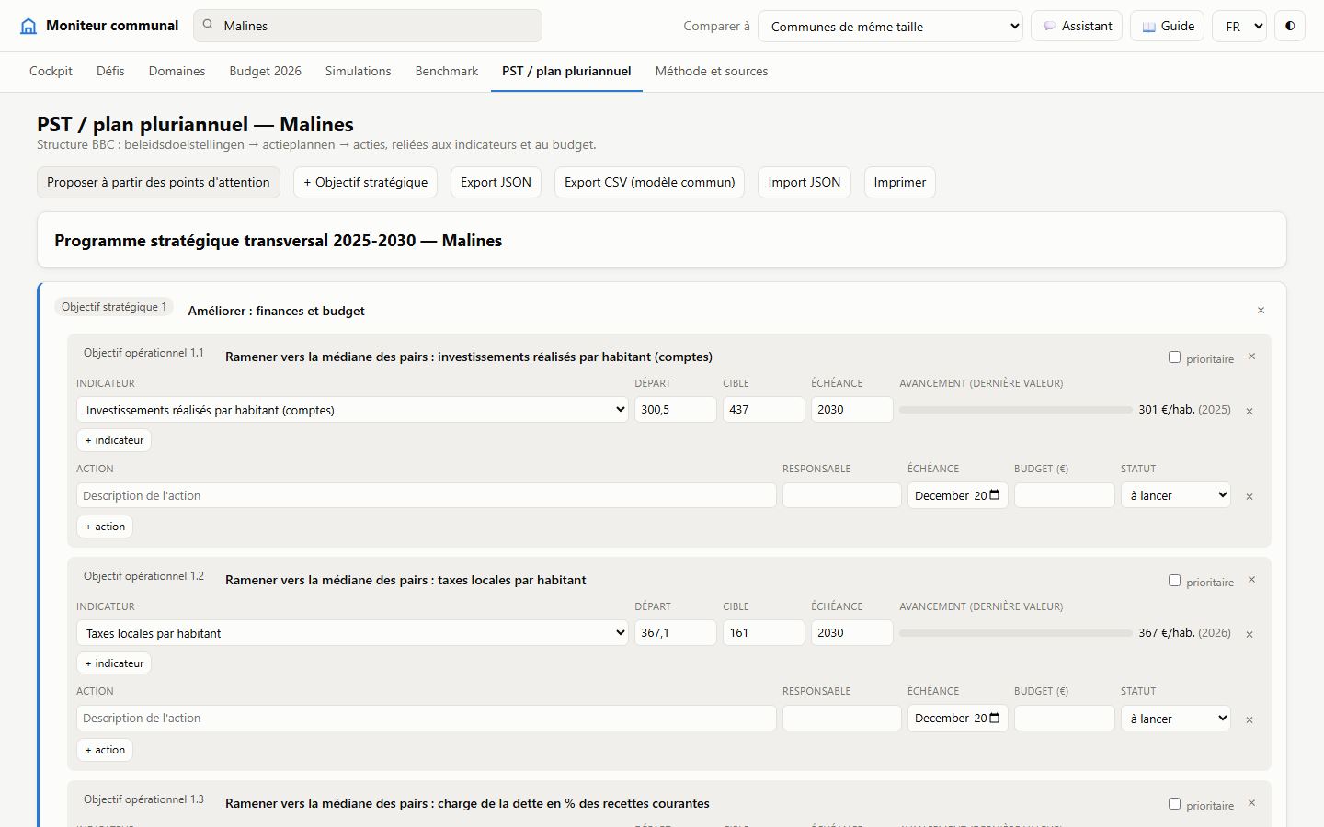The image size is (1324, 827).
Task: Remove the action row × under objectif 1.2
Action: (1250, 719)
